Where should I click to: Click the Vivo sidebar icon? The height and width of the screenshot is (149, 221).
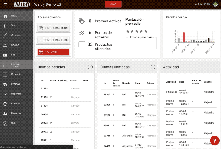tap(5, 26)
